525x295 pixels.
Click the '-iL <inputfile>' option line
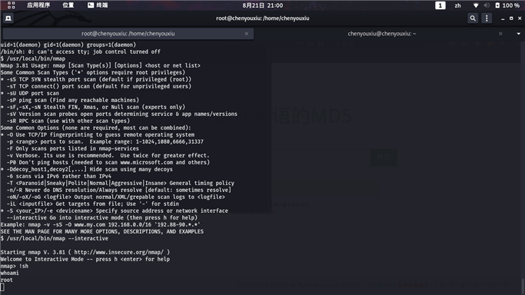93,204
